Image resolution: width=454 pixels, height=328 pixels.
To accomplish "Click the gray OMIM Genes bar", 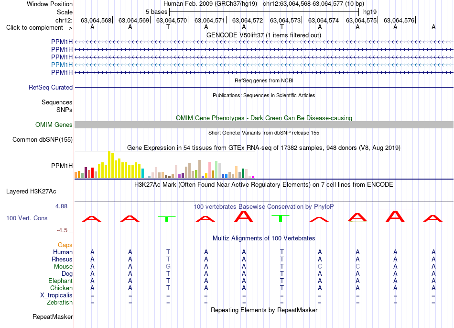I will (264, 124).
